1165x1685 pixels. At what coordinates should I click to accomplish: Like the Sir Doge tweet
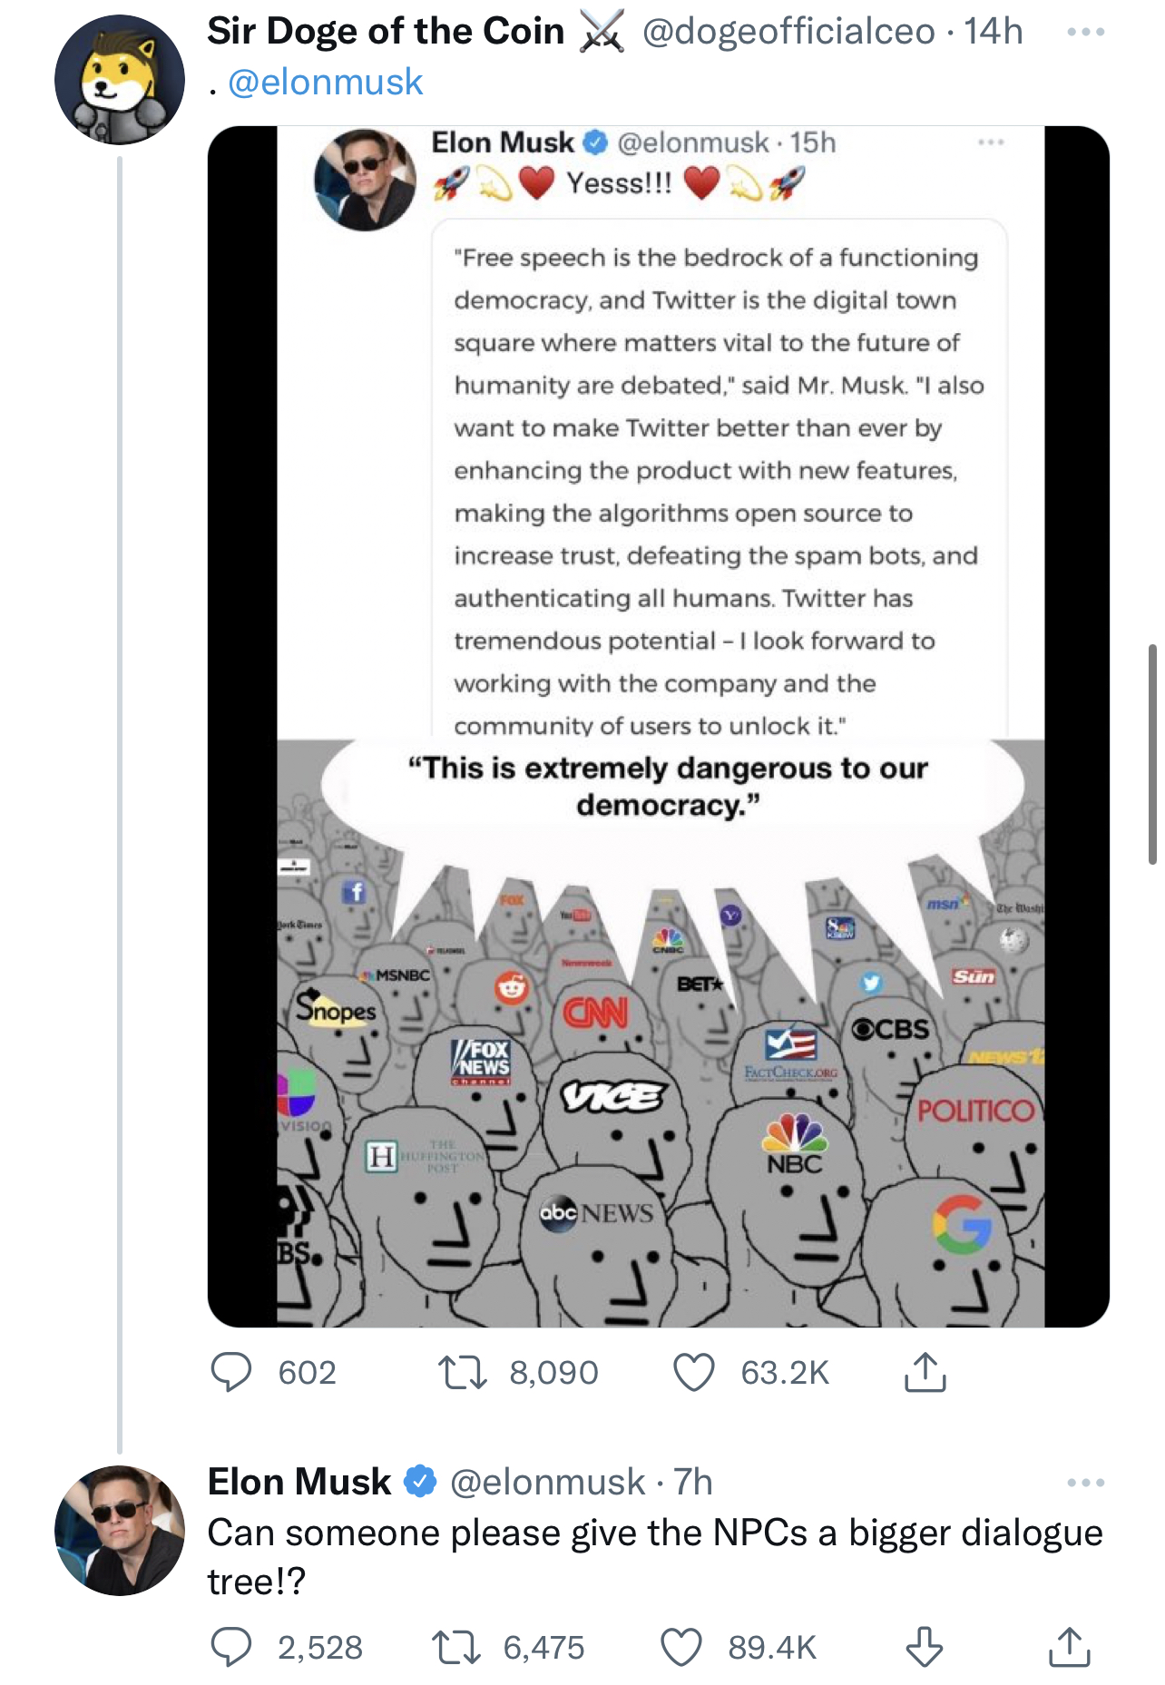tap(694, 1372)
